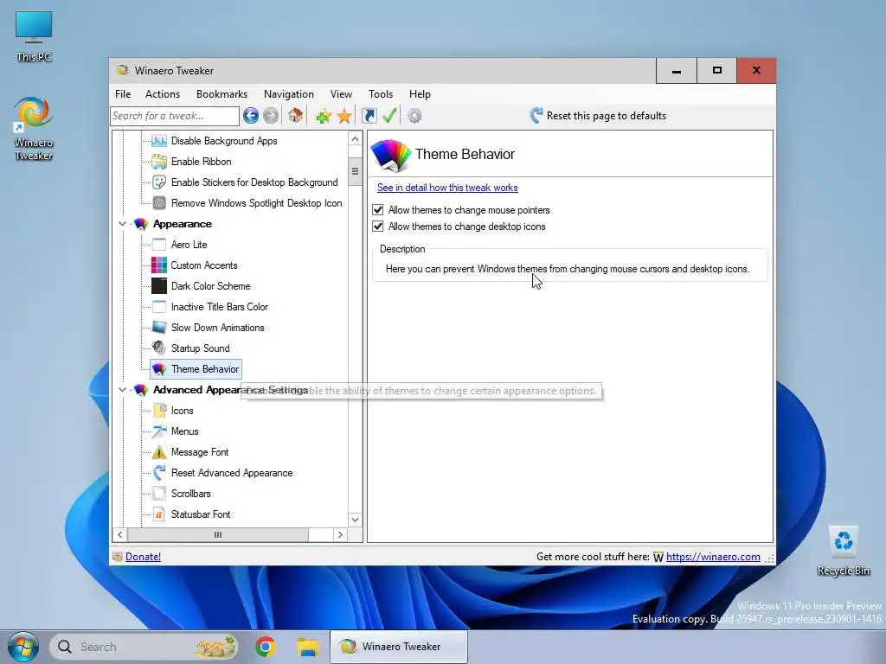Click the tree horizontal scroll right arrow
The height and width of the screenshot is (664, 886).
pos(340,534)
